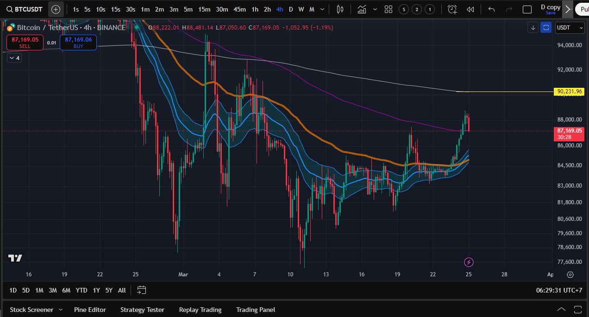
Task: Expand the indicators list via the '4' chevron
Action: coord(14,58)
